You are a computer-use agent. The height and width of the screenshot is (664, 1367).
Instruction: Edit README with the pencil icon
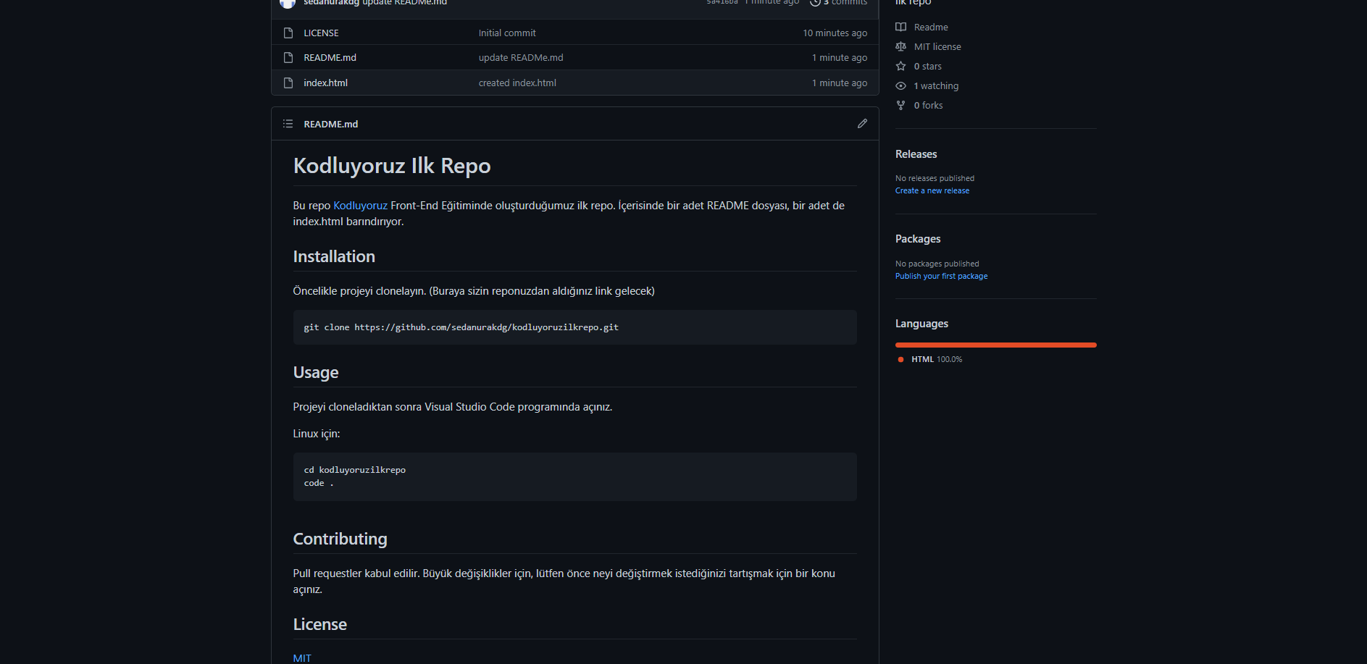862,124
